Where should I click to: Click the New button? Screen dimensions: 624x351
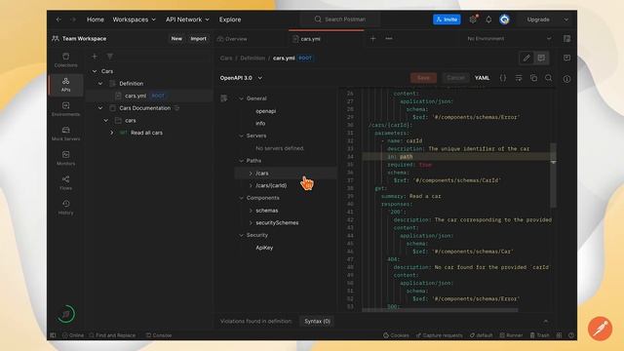(176, 39)
